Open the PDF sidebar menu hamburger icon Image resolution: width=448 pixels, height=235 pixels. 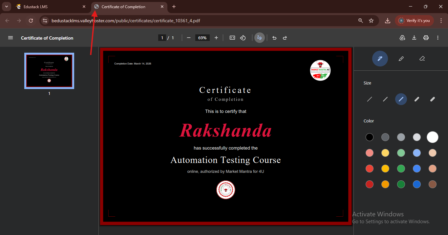tap(11, 38)
